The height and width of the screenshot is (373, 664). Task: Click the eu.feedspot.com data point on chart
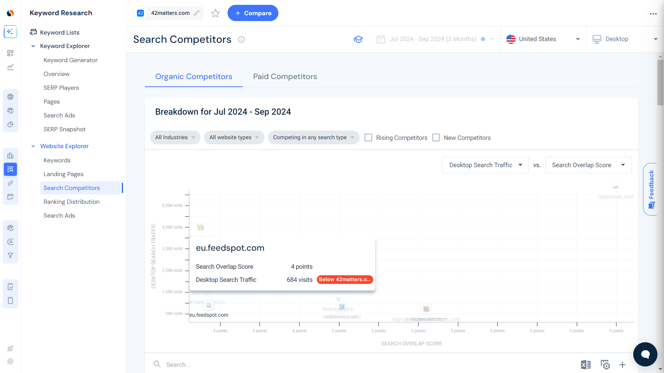(209, 305)
